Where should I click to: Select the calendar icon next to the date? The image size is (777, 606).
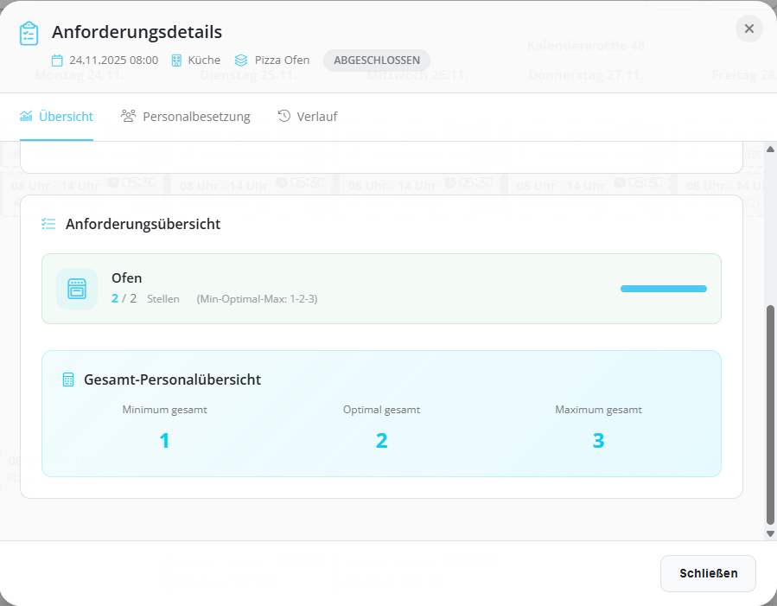click(x=58, y=61)
